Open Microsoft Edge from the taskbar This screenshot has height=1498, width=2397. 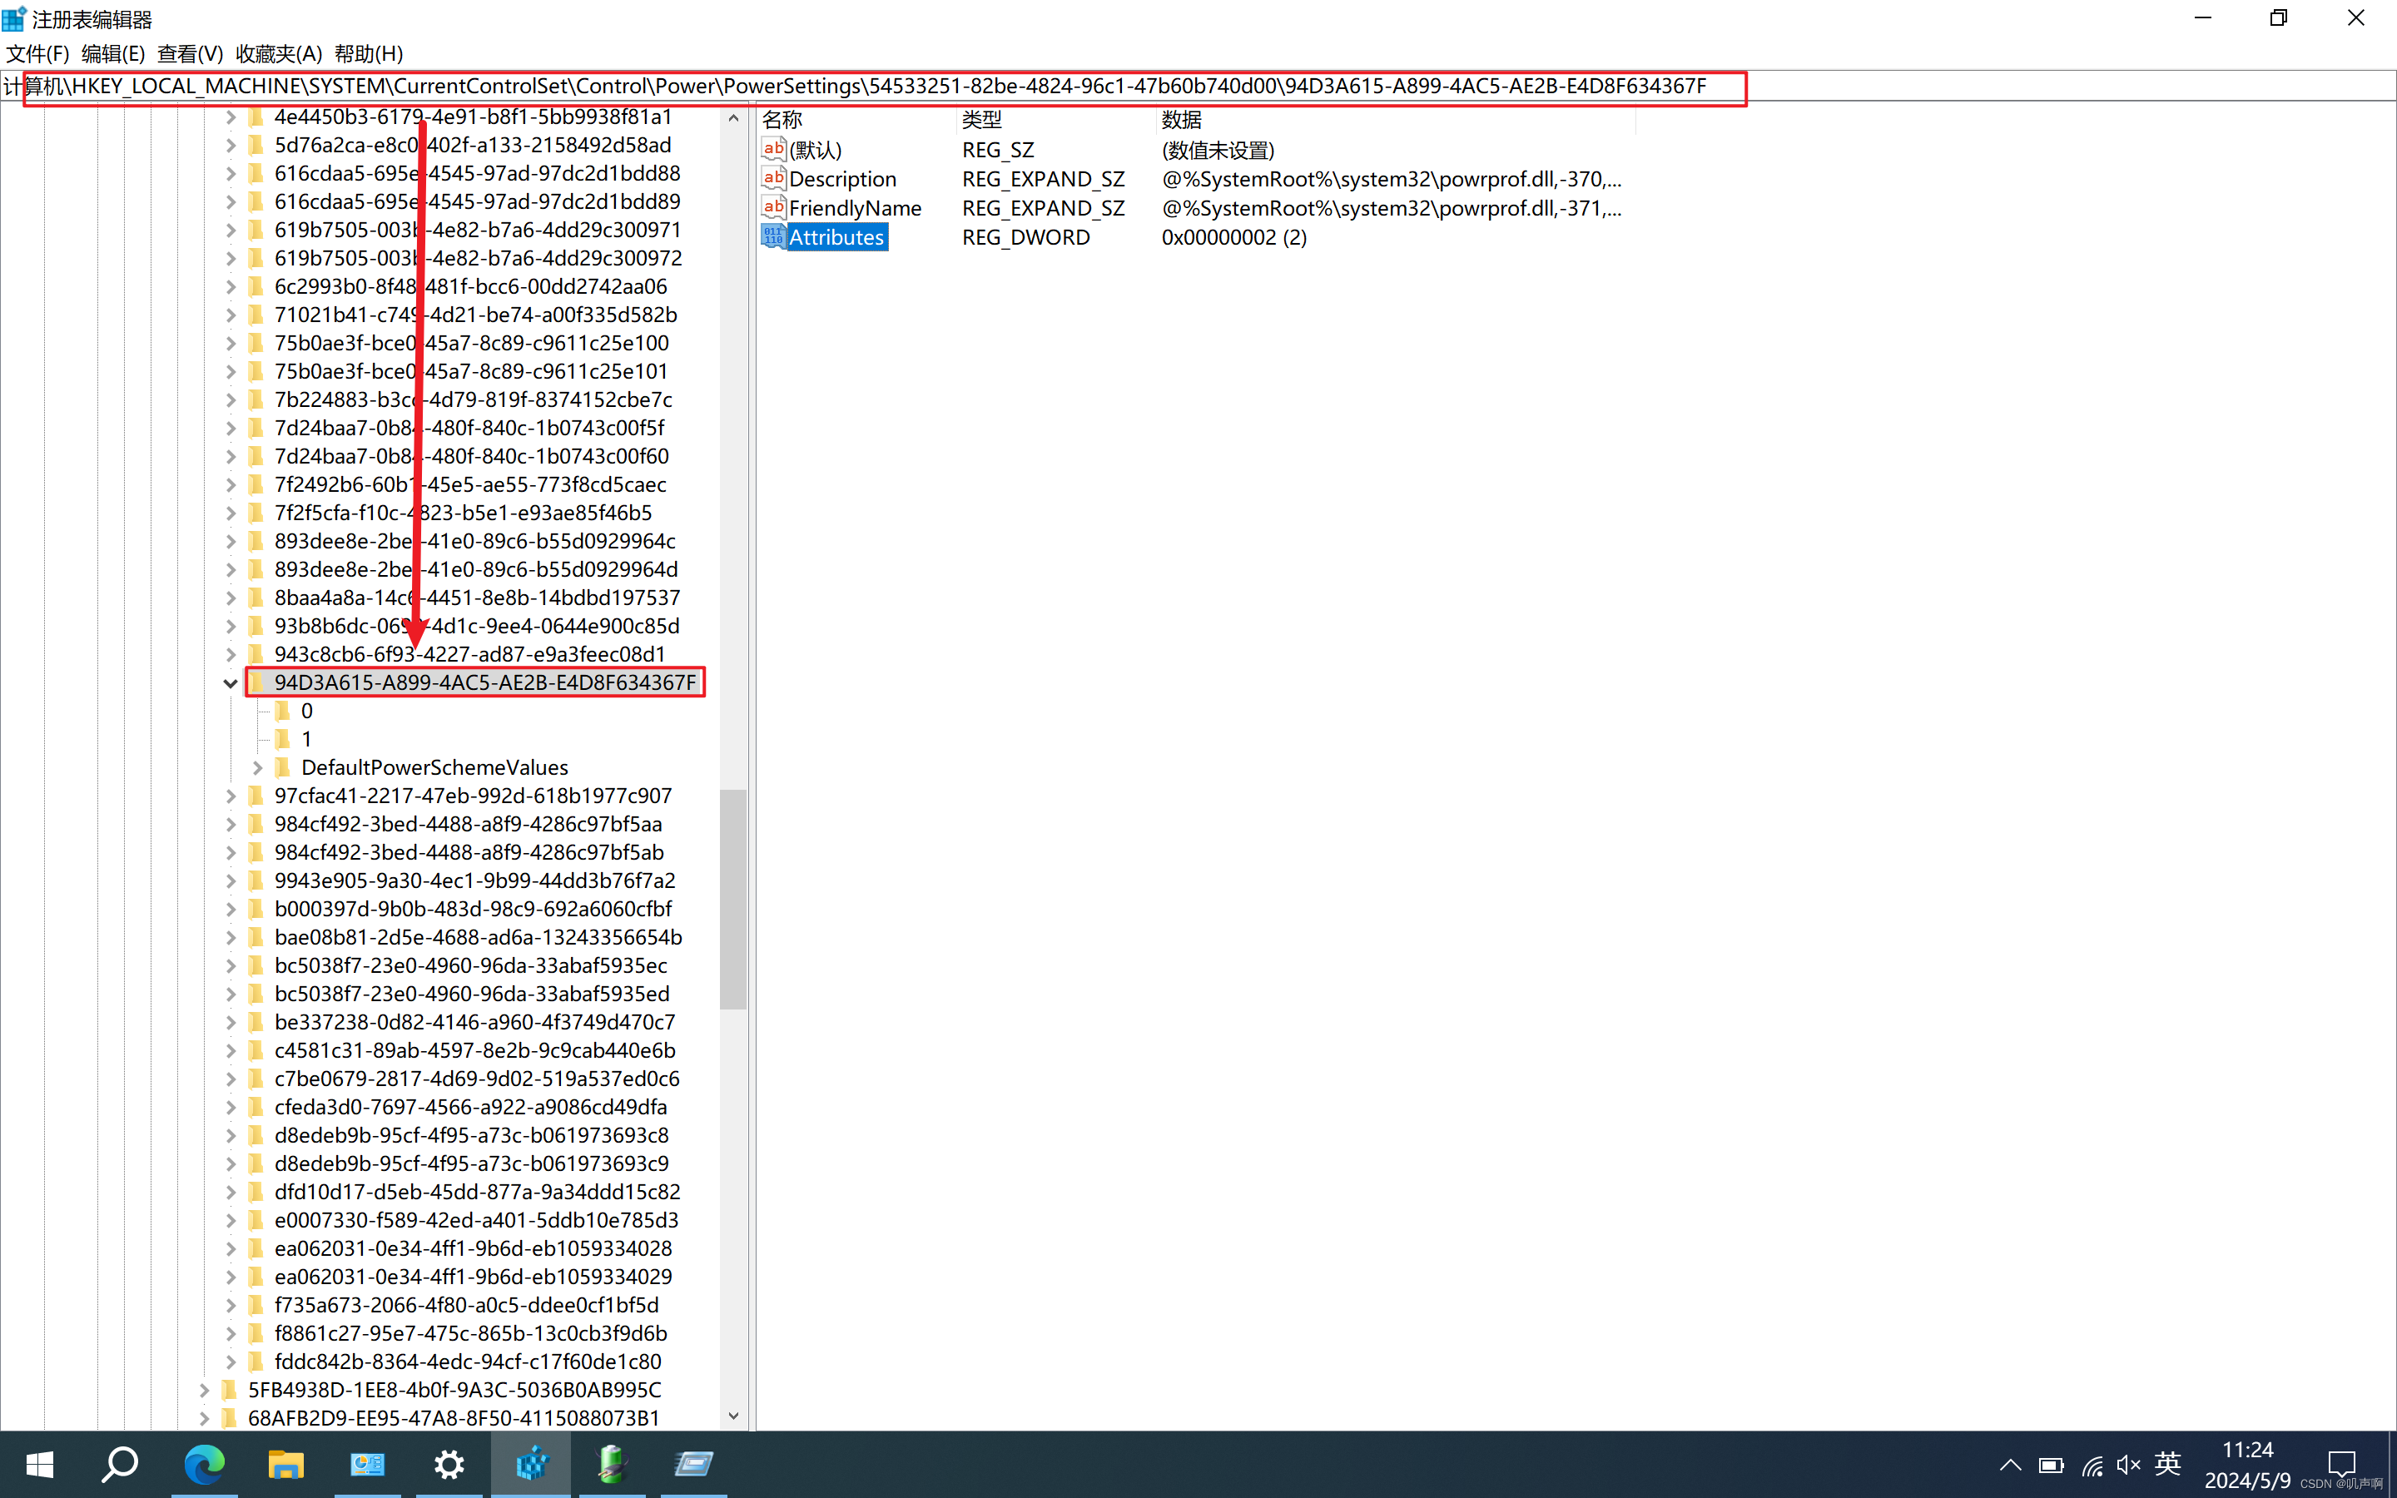[205, 1463]
